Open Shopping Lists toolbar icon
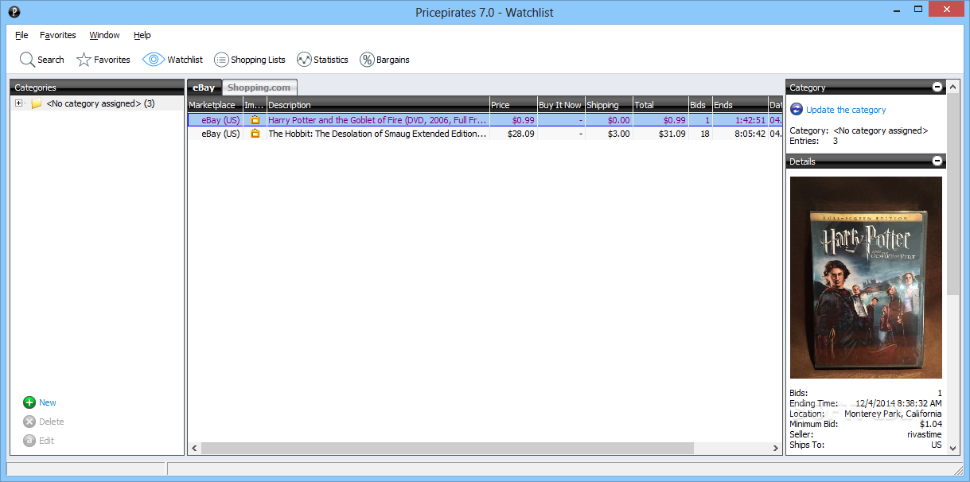Viewport: 970px width, 482px height. click(x=221, y=60)
